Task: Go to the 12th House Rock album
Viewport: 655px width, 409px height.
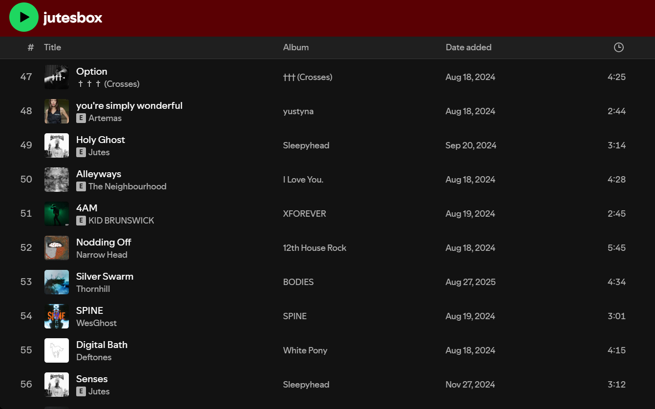Action: tap(314, 248)
